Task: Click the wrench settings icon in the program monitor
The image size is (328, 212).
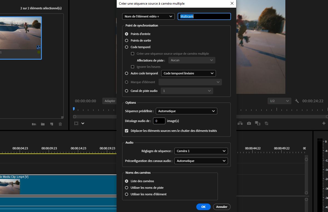Action: tap(297, 101)
